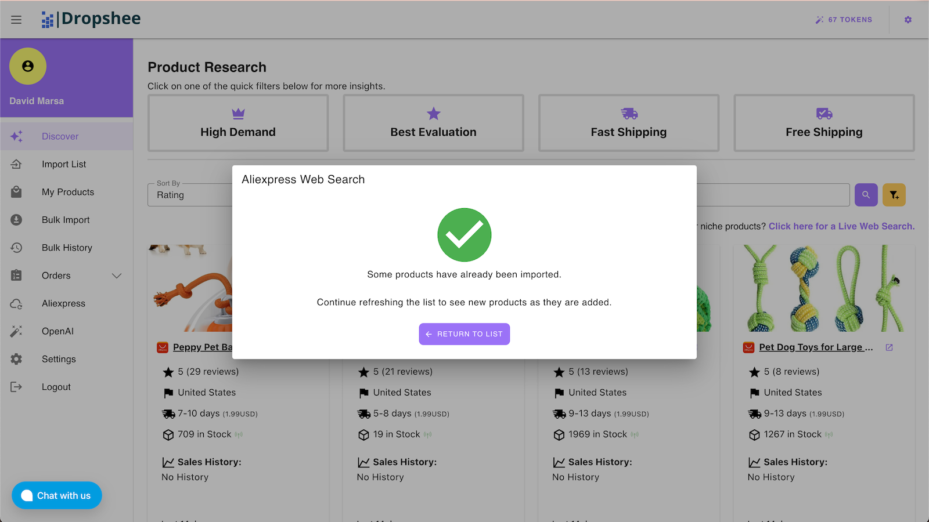Open Settings from the sidebar

[67, 359]
